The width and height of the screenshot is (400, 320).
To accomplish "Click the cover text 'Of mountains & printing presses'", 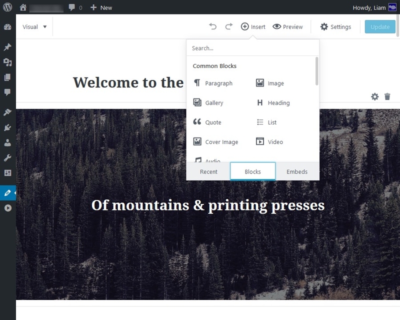I will click(x=208, y=205).
